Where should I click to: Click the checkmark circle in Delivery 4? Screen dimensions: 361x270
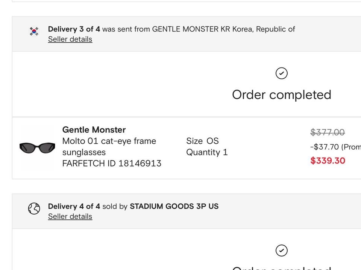coord(281,250)
